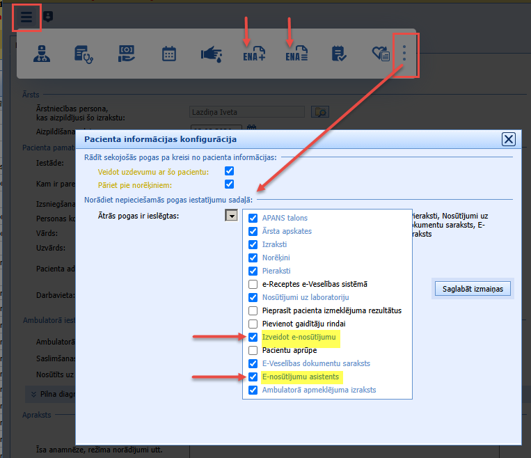This screenshot has height=458, width=531.
Task: Toggle E-nosūtījumu asistents checkbox
Action: pos(253,377)
